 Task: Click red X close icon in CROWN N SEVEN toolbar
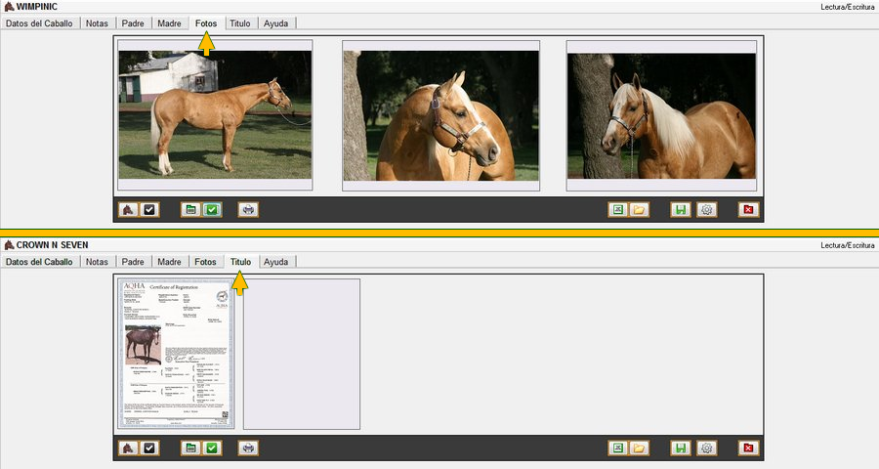pyautogui.click(x=748, y=448)
